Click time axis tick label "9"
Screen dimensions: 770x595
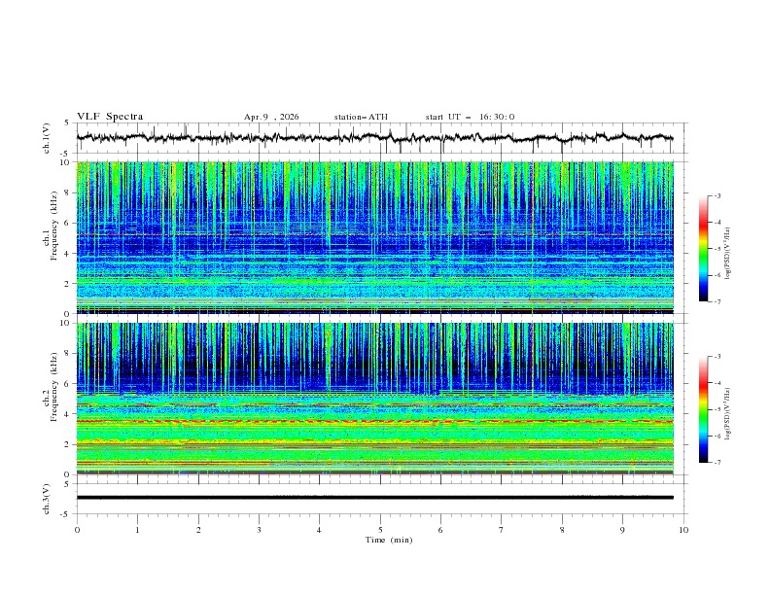click(622, 530)
